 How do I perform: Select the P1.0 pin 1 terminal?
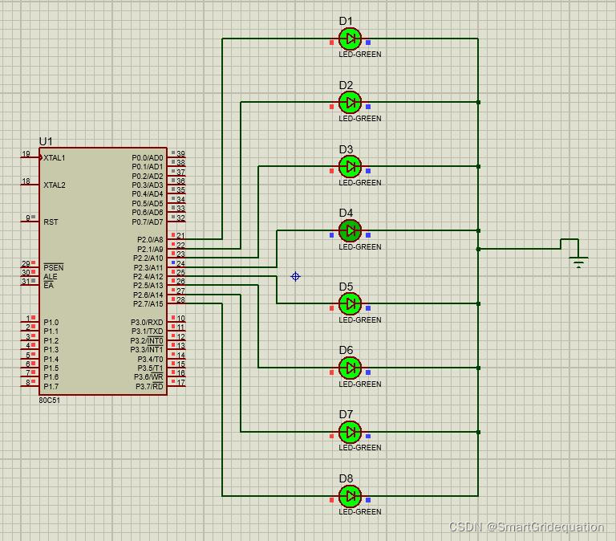pyautogui.click(x=30, y=321)
